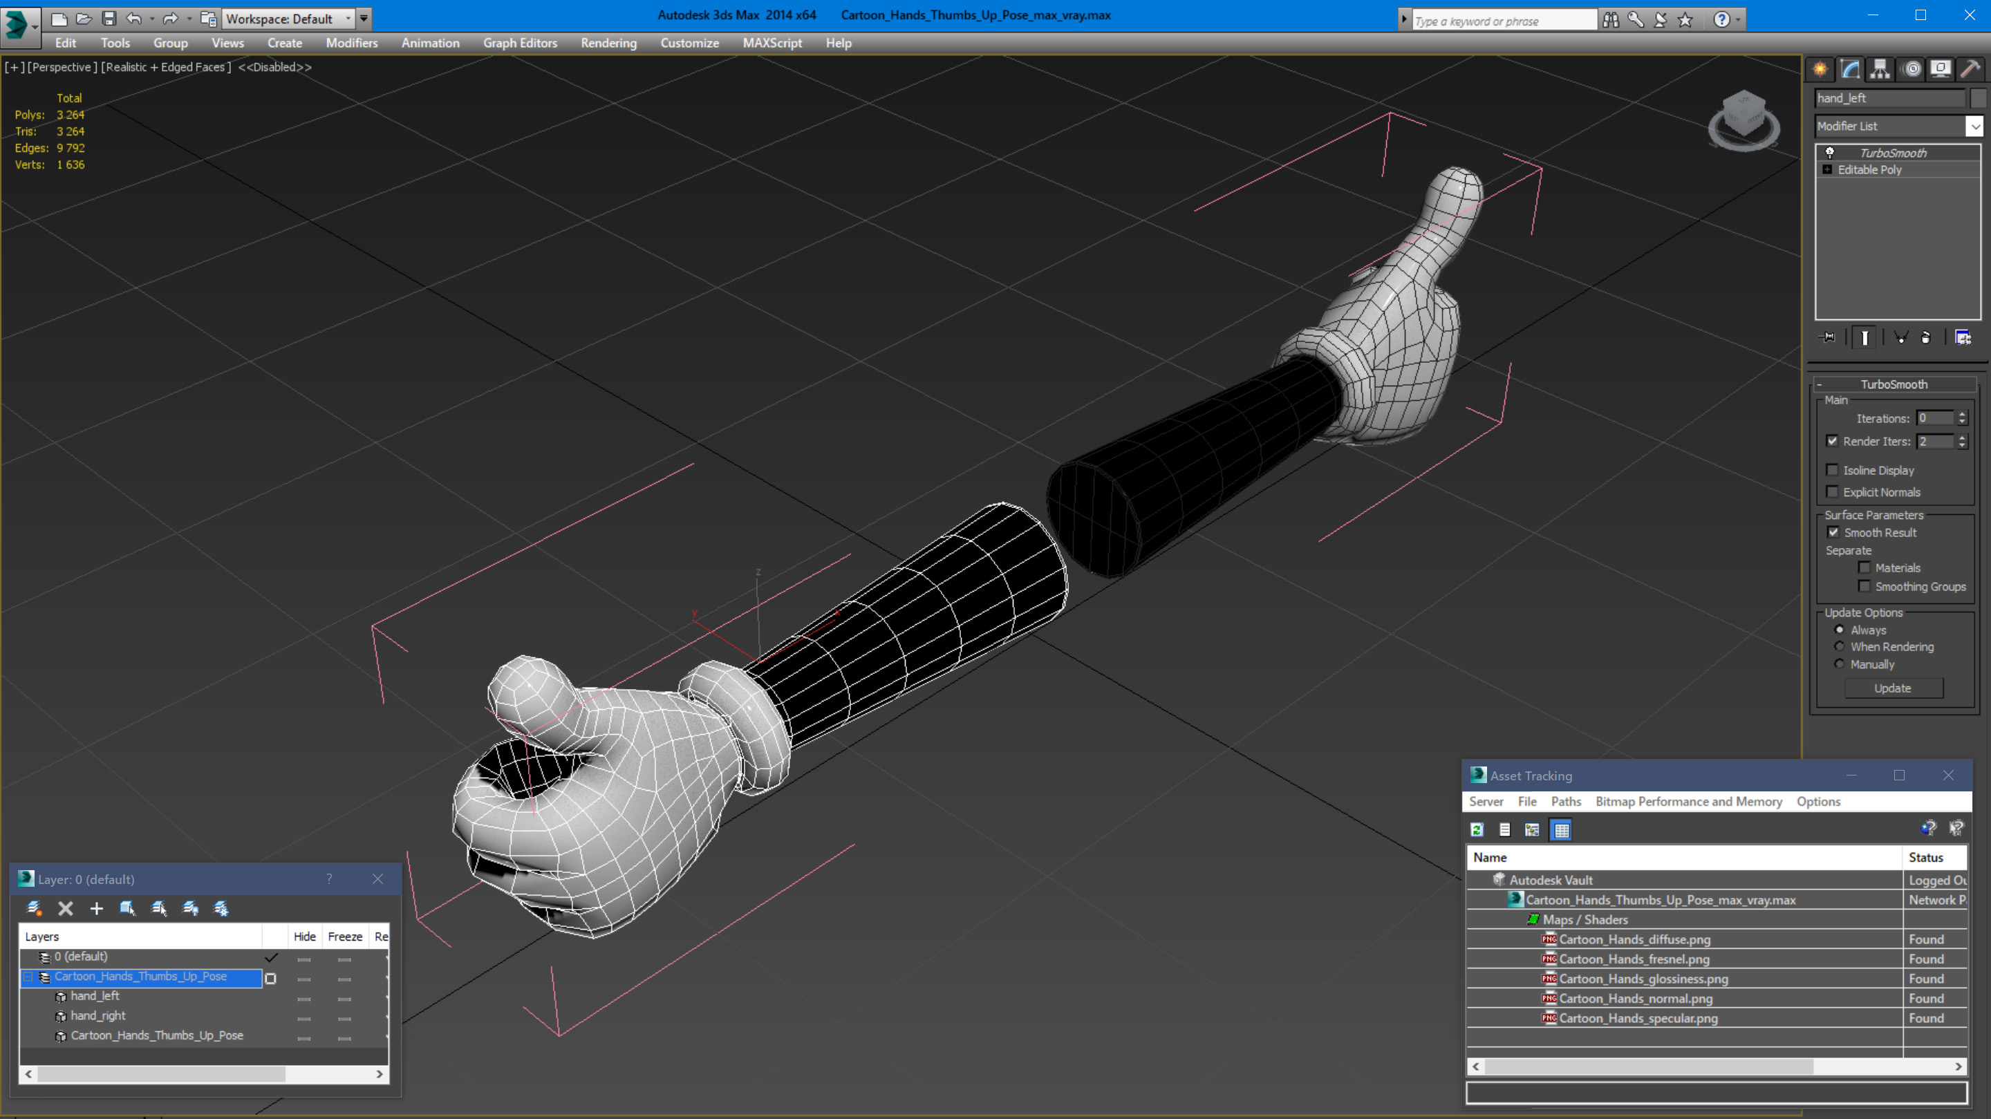Open the Rendering menu
The width and height of the screenshot is (1991, 1119).
tap(609, 44)
